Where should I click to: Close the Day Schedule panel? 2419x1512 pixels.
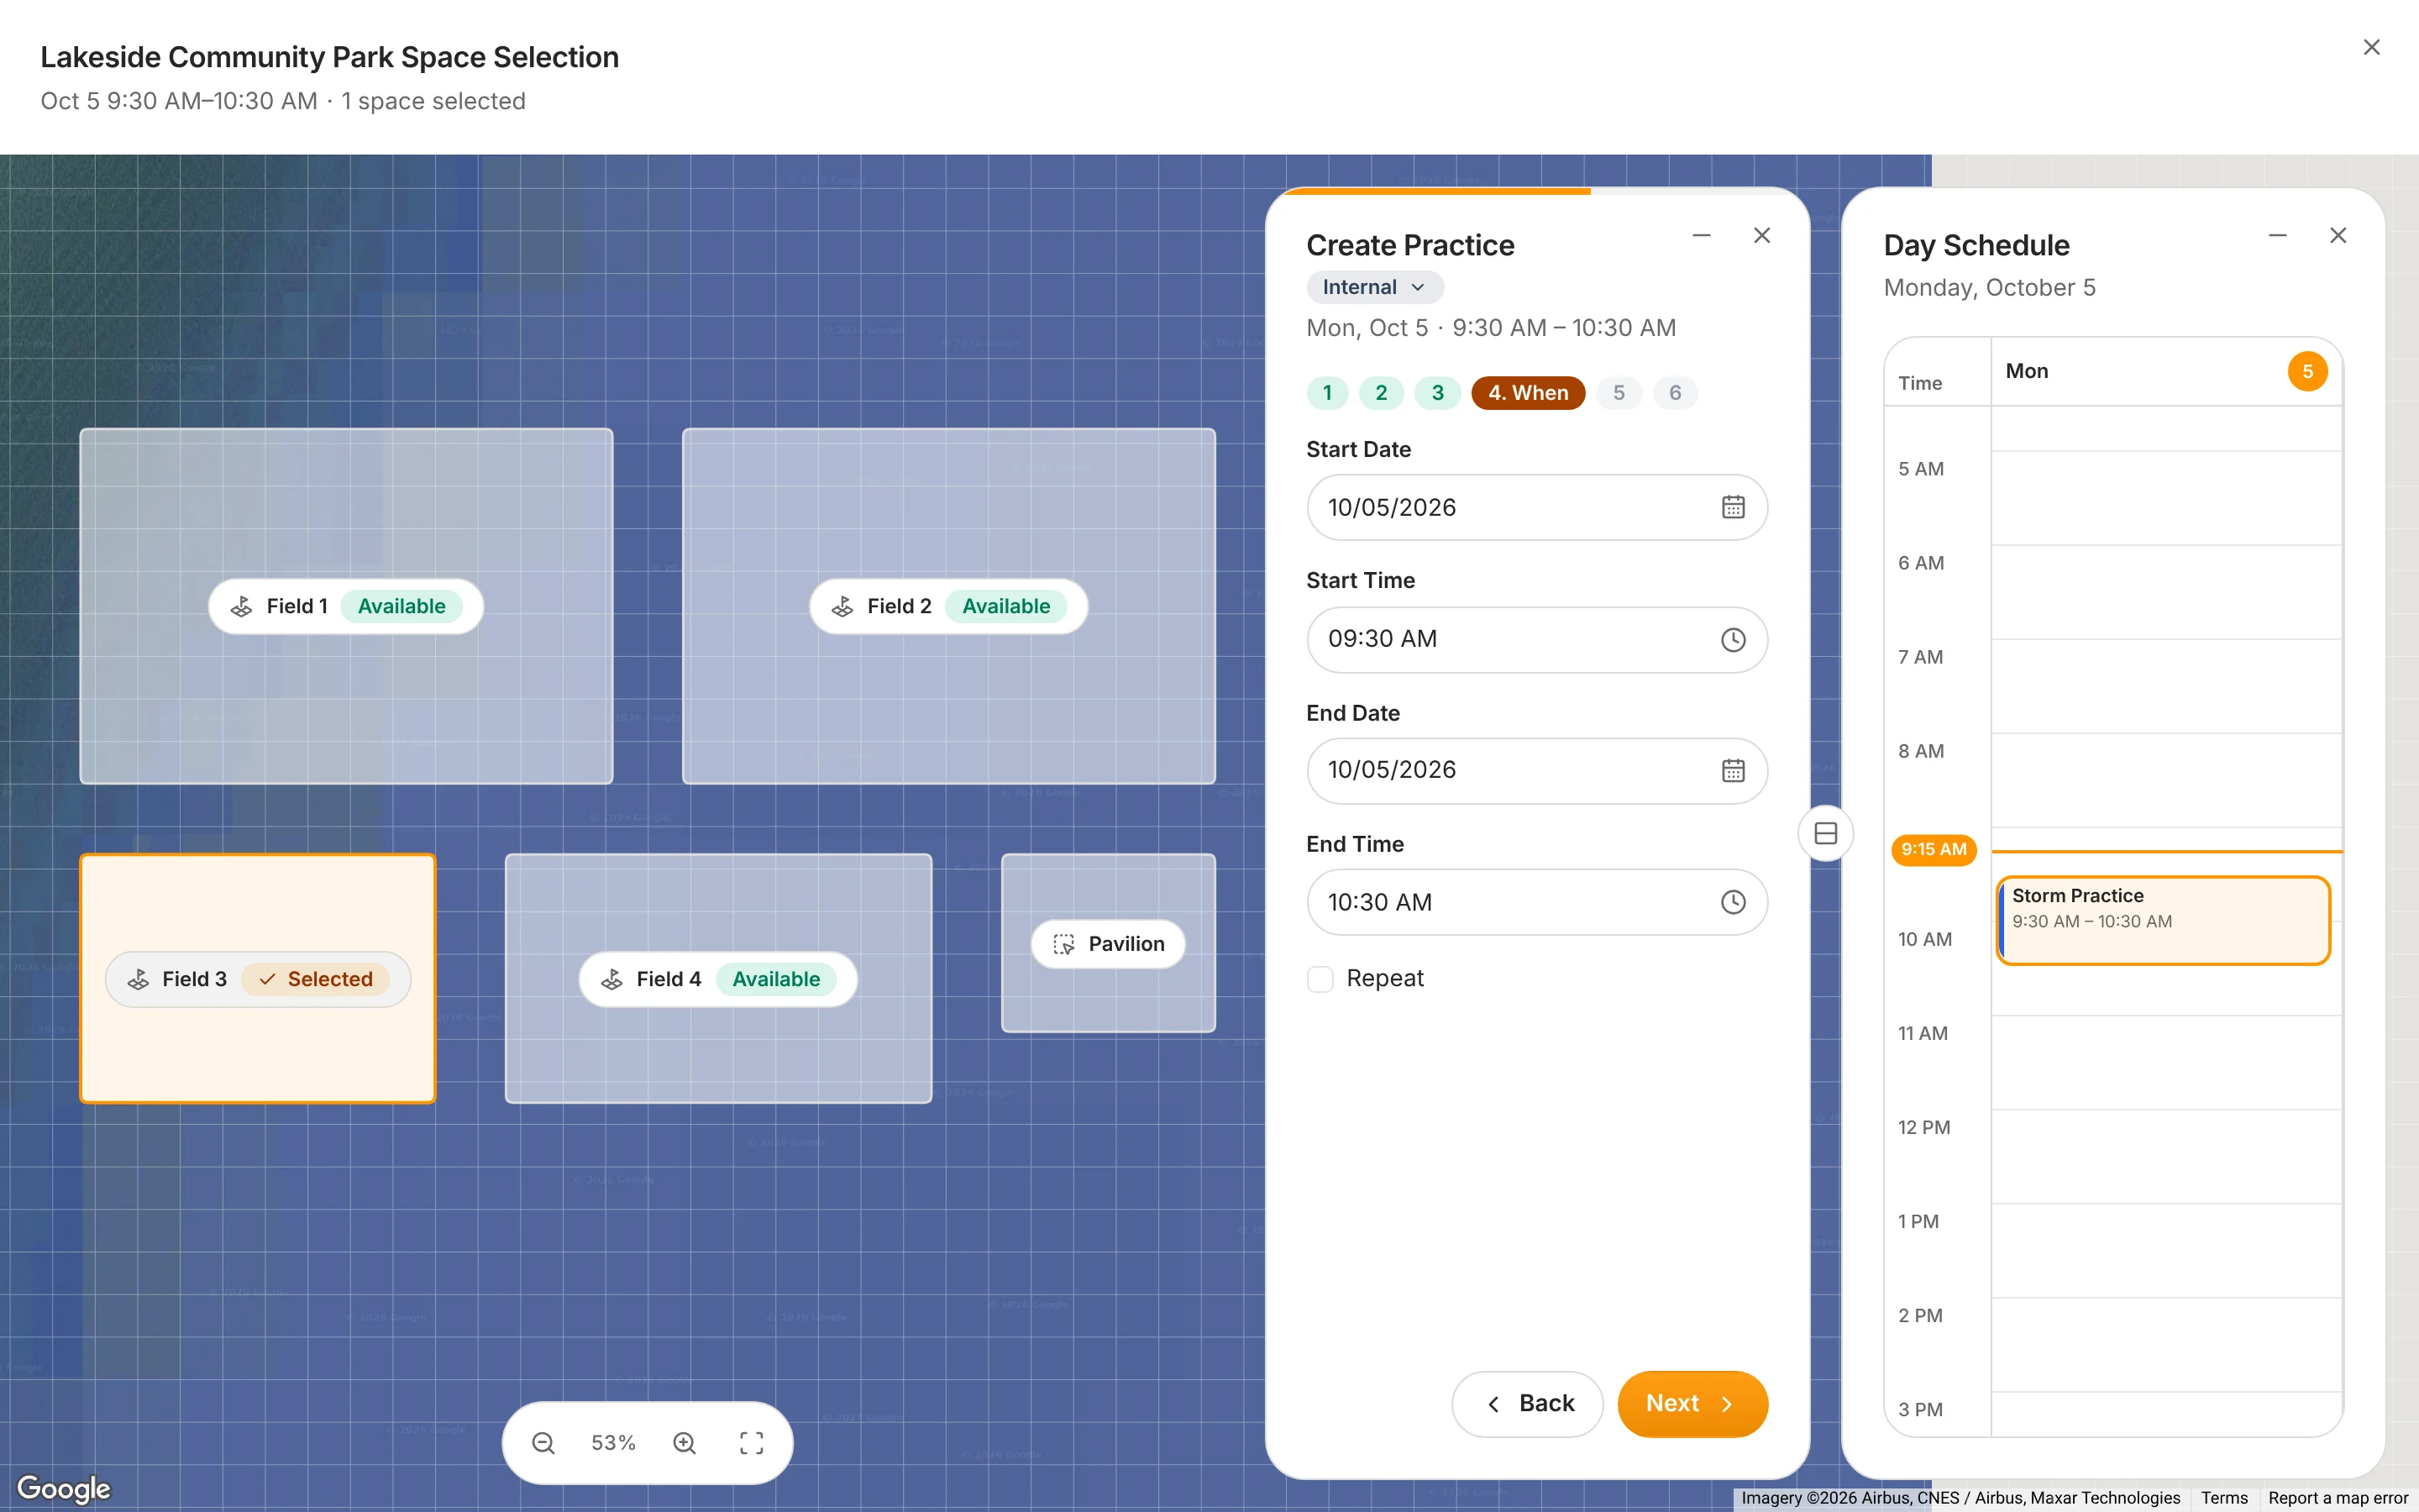coord(2338,236)
